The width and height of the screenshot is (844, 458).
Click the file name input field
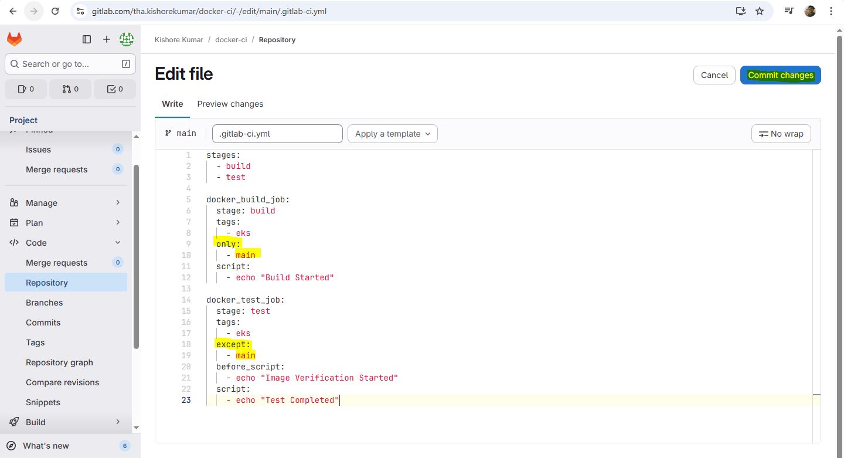(277, 134)
